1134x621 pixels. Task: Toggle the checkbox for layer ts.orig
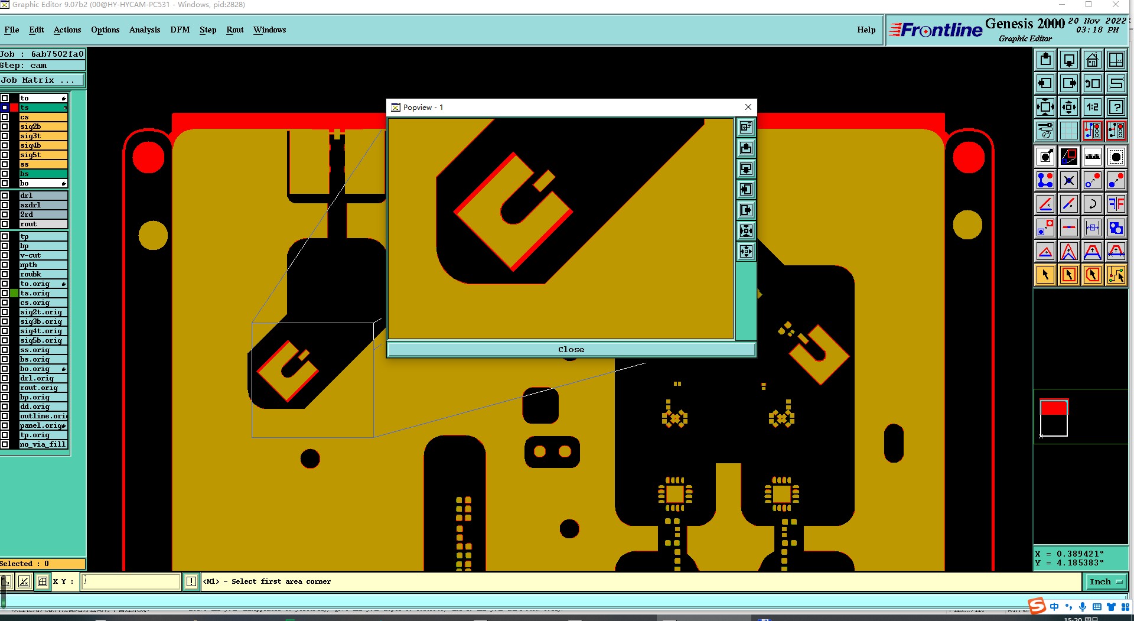tap(5, 293)
